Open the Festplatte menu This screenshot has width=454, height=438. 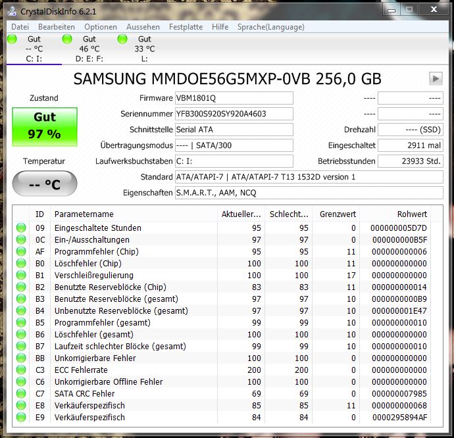(186, 27)
